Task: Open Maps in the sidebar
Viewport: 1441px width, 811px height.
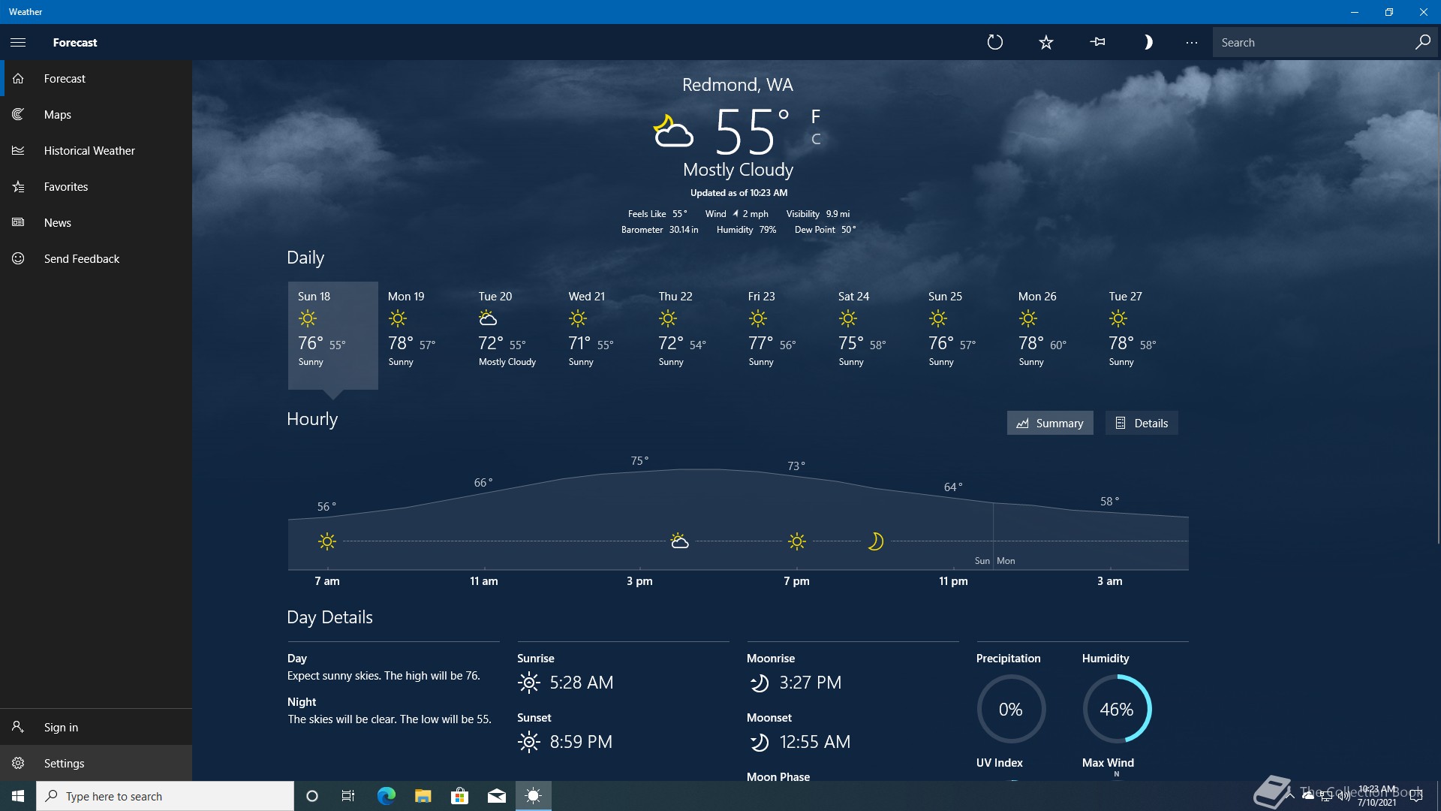Action: pos(96,114)
